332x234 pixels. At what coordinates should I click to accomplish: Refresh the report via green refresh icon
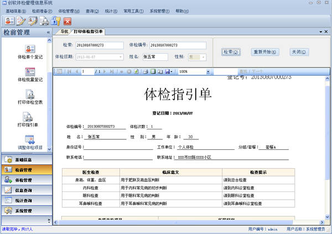136,71
